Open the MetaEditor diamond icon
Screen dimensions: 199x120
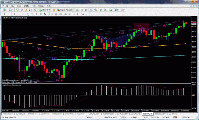pyautogui.click(x=54, y=10)
